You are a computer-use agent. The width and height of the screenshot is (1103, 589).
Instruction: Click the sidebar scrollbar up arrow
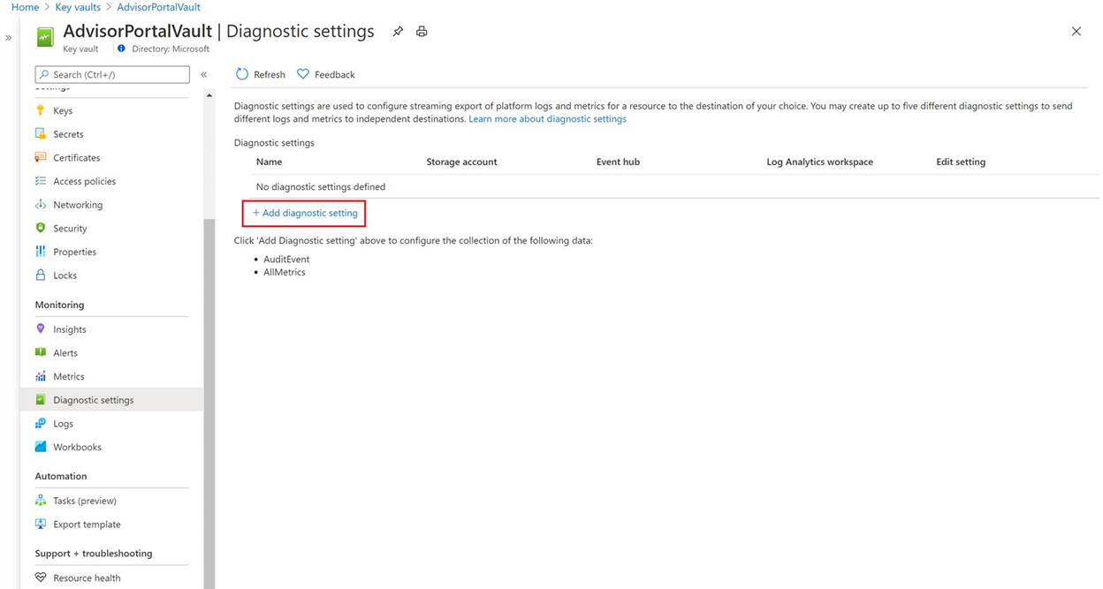point(209,95)
